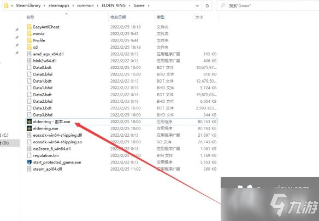
Task: Sort by the 修改日期 column header
Action: click(118, 18)
